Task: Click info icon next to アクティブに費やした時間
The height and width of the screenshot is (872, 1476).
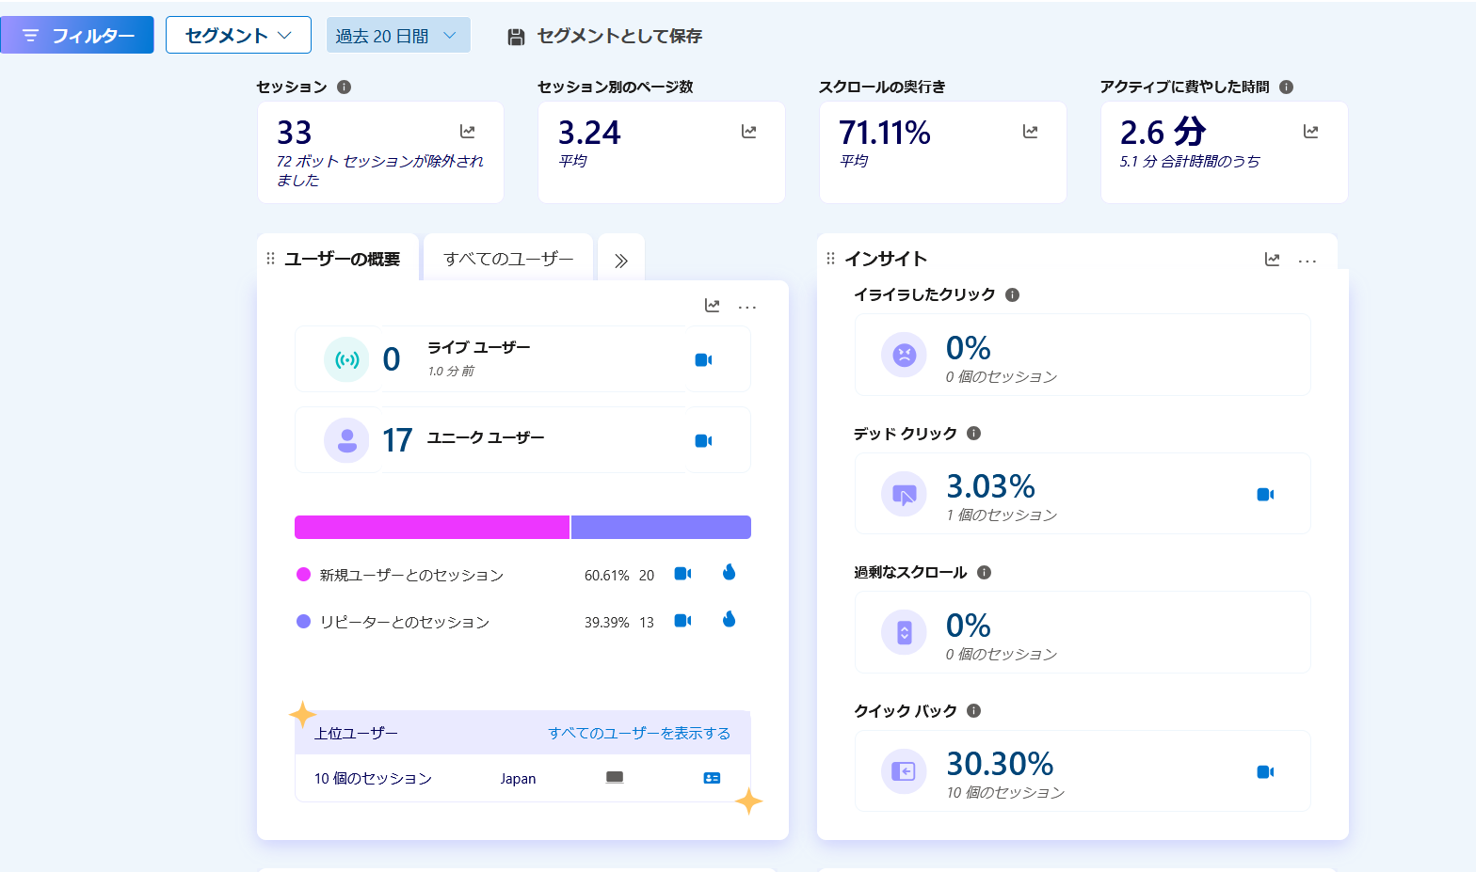Action: tap(1286, 87)
